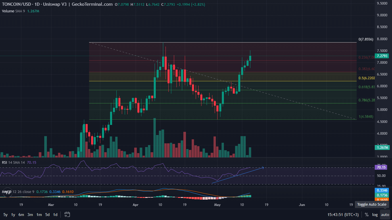This screenshot has width=392, height=220.
Task: Choose the 1m date range
Action: click(x=39, y=215)
